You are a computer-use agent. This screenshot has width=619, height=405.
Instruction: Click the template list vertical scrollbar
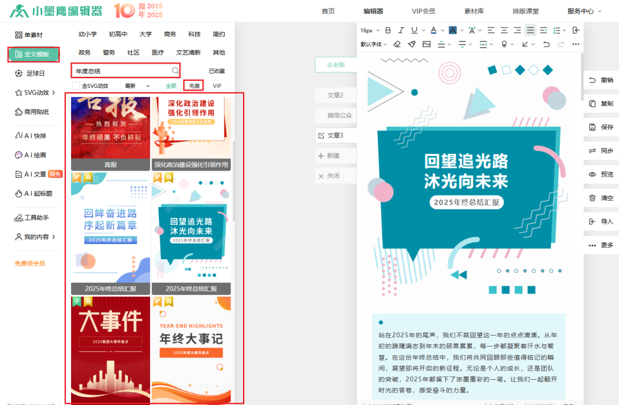pyautogui.click(x=233, y=182)
